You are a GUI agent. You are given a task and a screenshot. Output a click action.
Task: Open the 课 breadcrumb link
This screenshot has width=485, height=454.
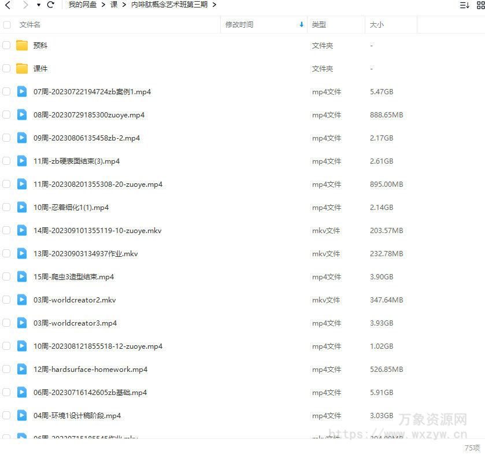tap(114, 5)
